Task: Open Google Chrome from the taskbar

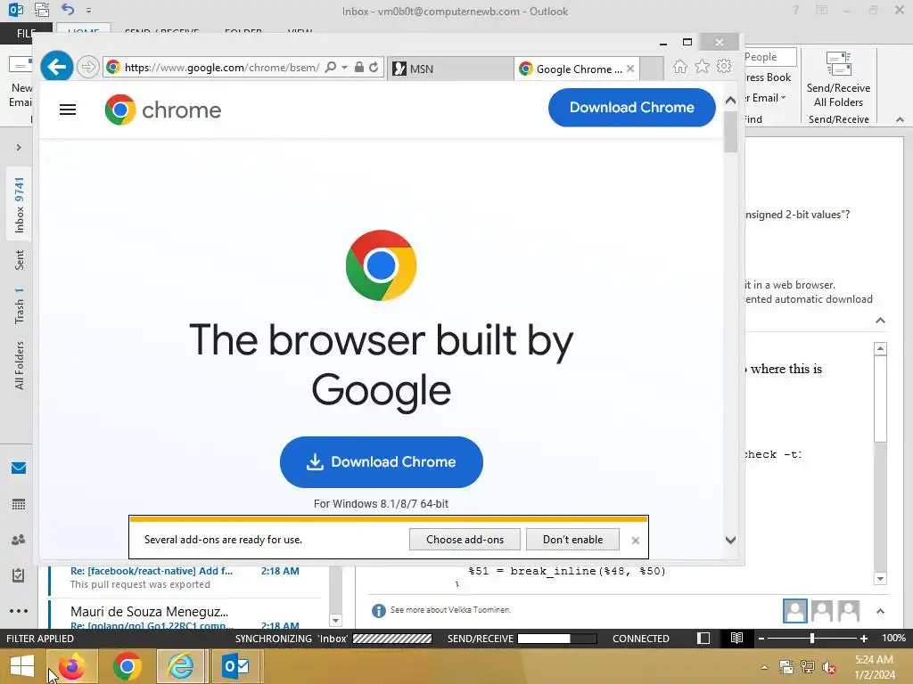Action: 127,666
